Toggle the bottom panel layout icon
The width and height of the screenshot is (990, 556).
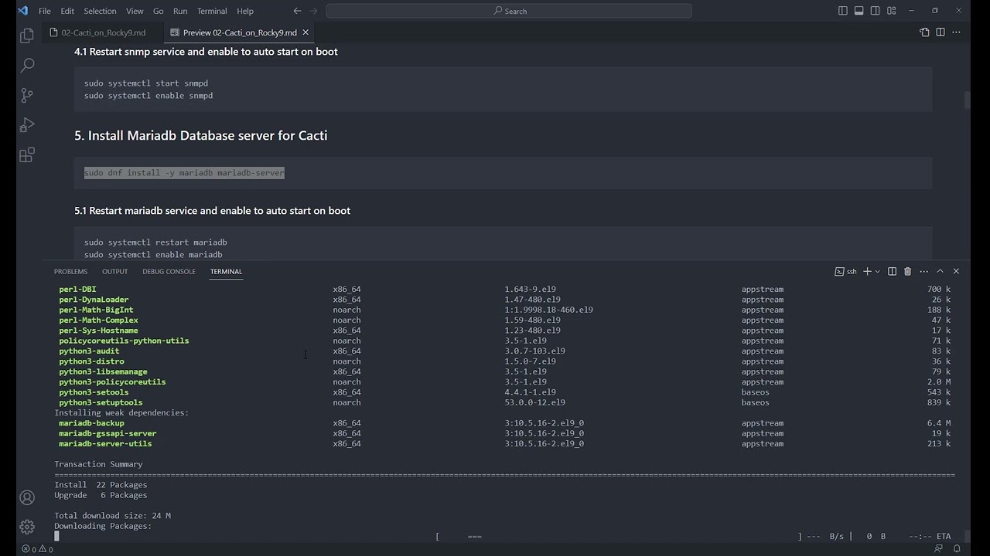pyautogui.click(x=859, y=11)
